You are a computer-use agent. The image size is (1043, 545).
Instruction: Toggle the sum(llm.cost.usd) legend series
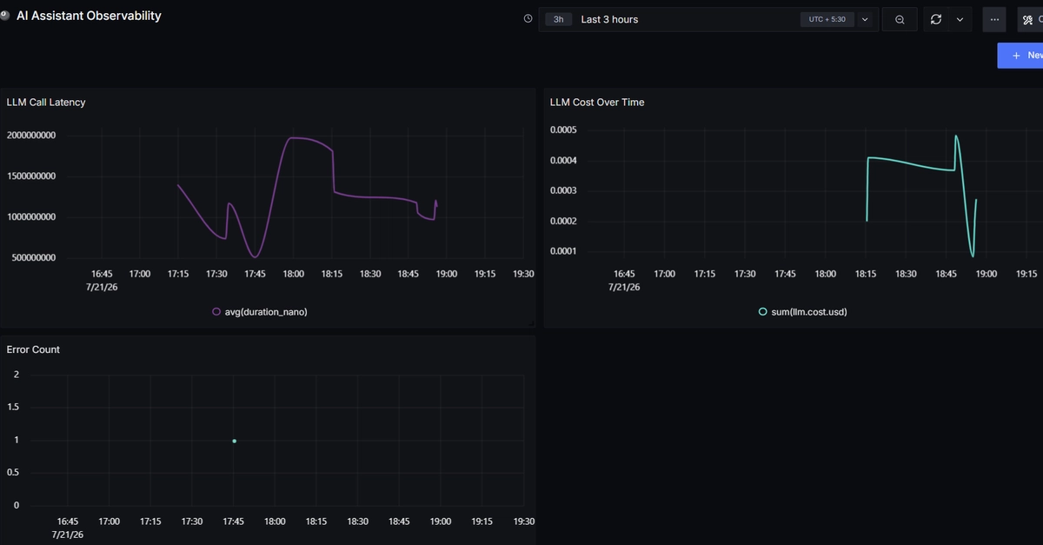[x=802, y=311]
